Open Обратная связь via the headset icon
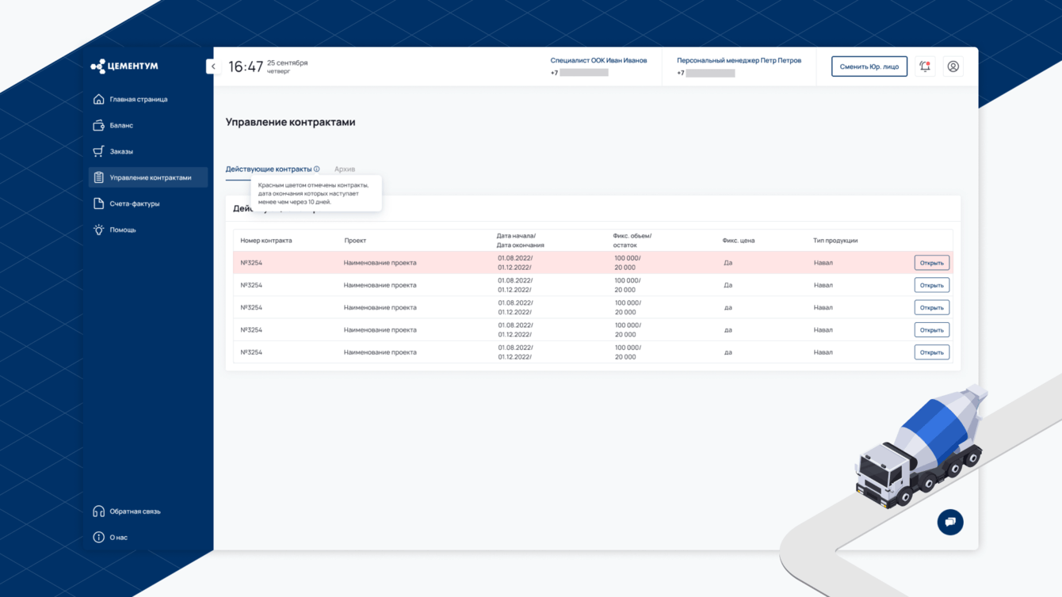This screenshot has width=1062, height=597. (x=98, y=511)
